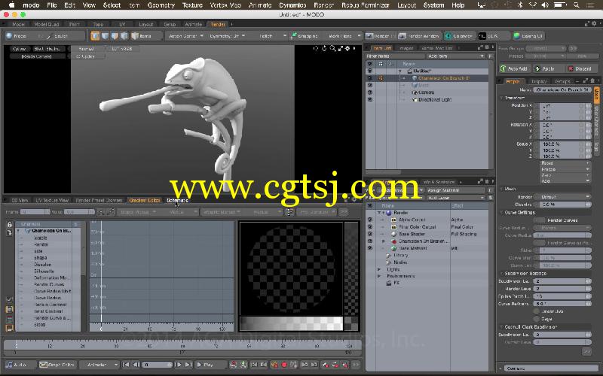
Task: Select Edges selection mode cube icon
Action: pos(105,36)
